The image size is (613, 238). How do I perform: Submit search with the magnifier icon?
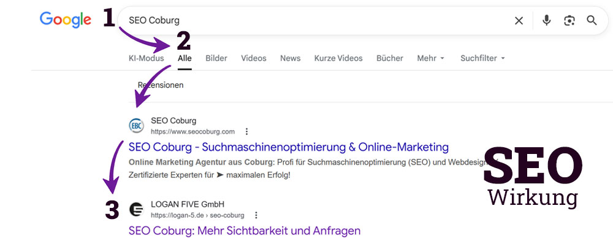click(x=592, y=20)
